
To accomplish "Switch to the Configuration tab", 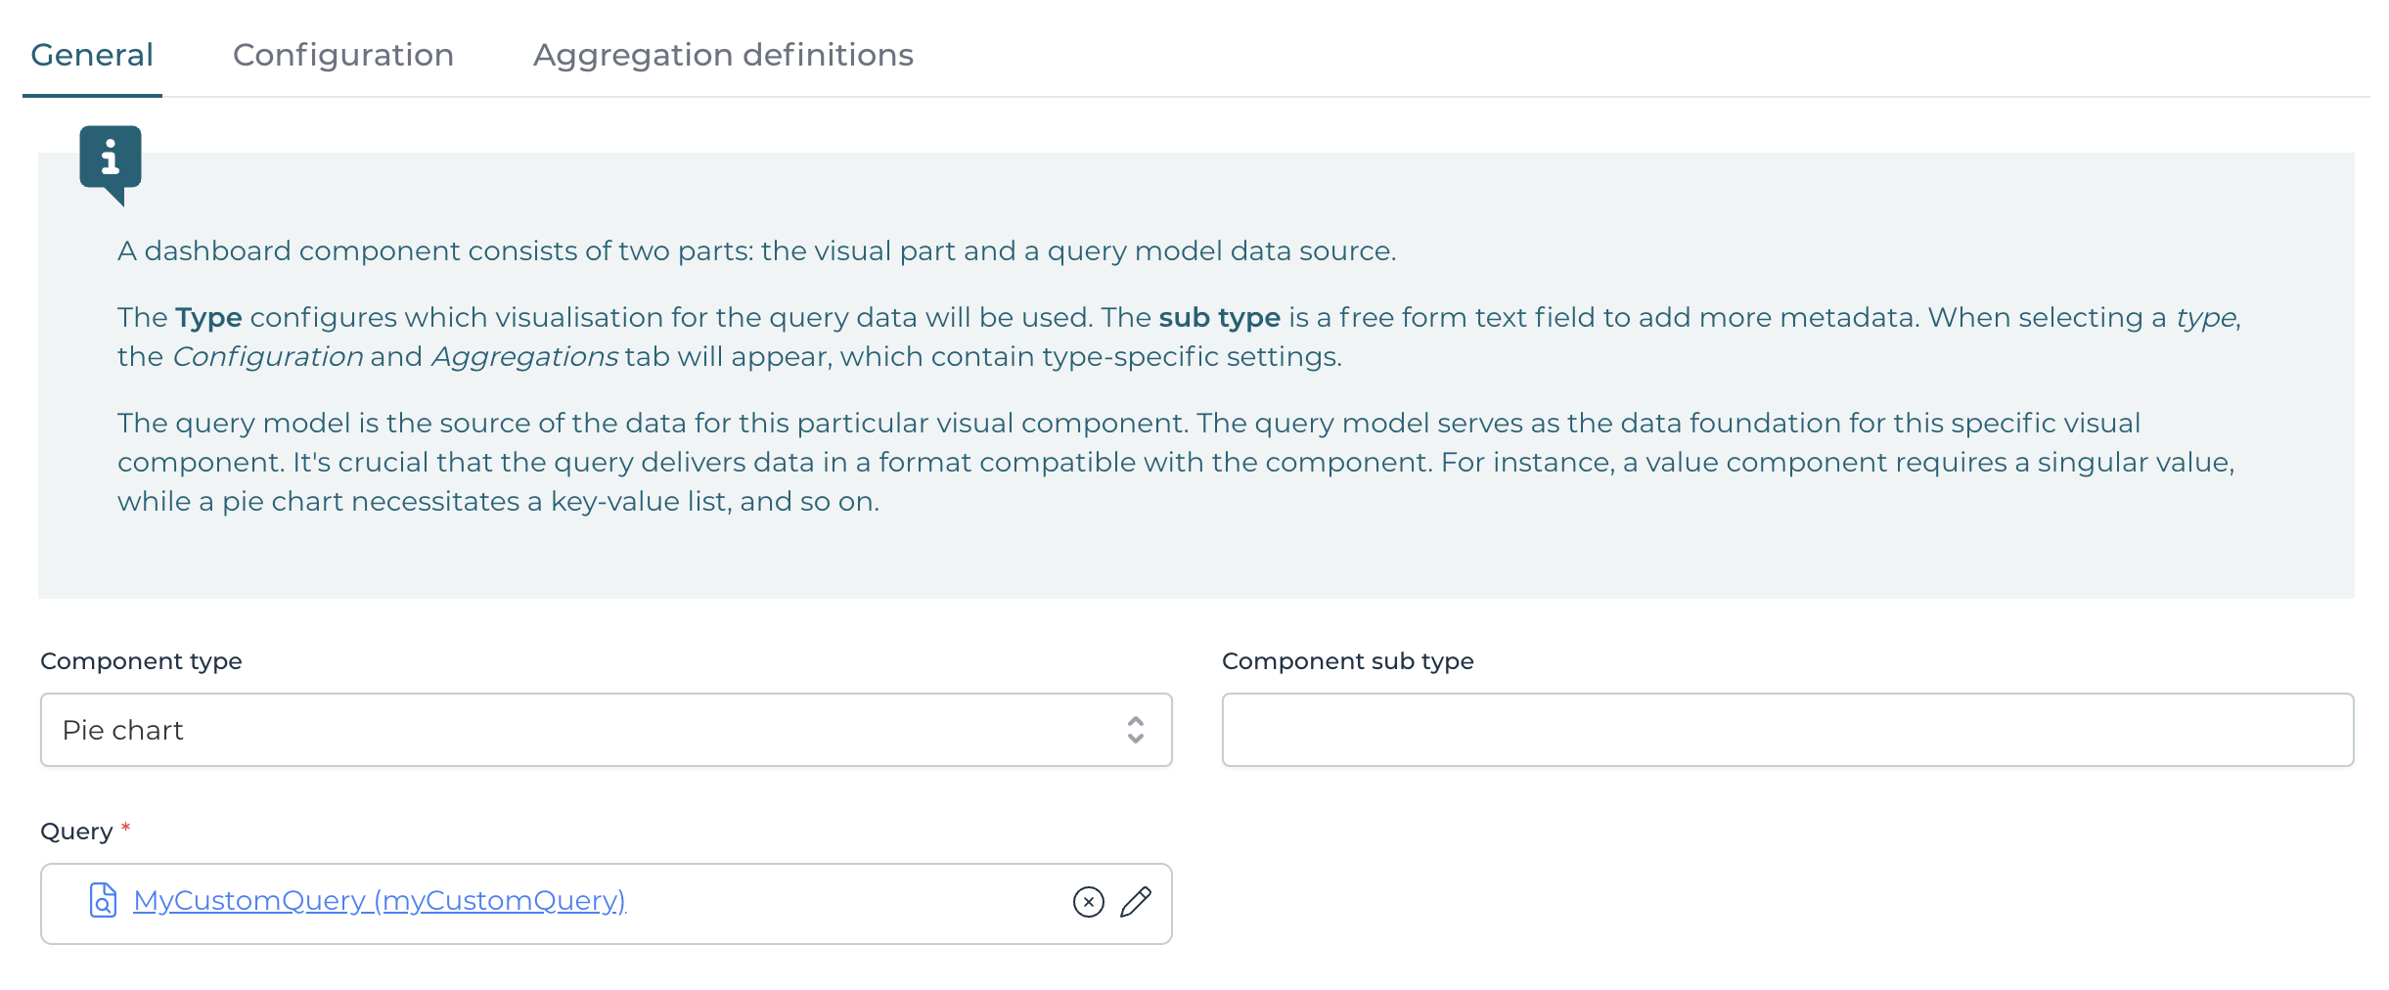I will click(342, 56).
